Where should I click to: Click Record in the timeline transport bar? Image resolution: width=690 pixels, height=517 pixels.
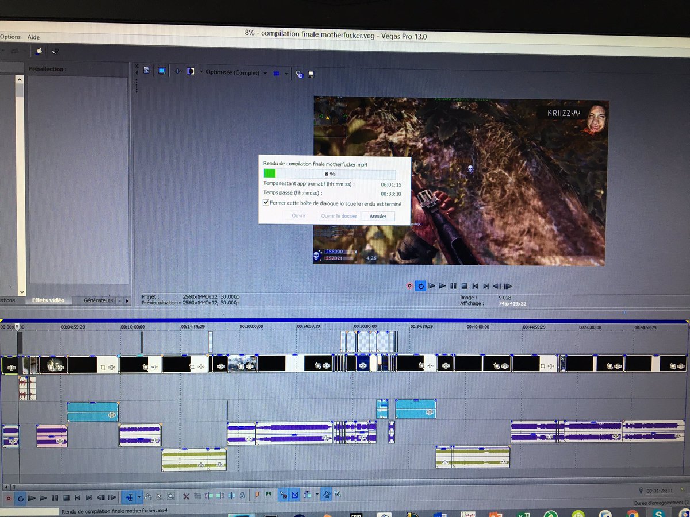tap(8, 498)
